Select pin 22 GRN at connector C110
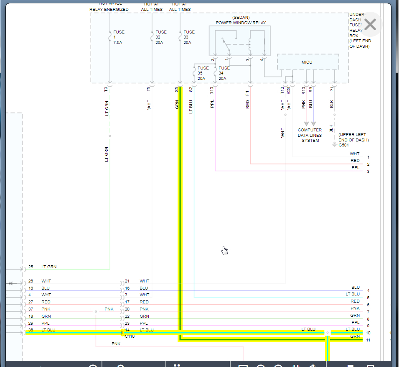This screenshot has height=367, width=399. coord(137,316)
